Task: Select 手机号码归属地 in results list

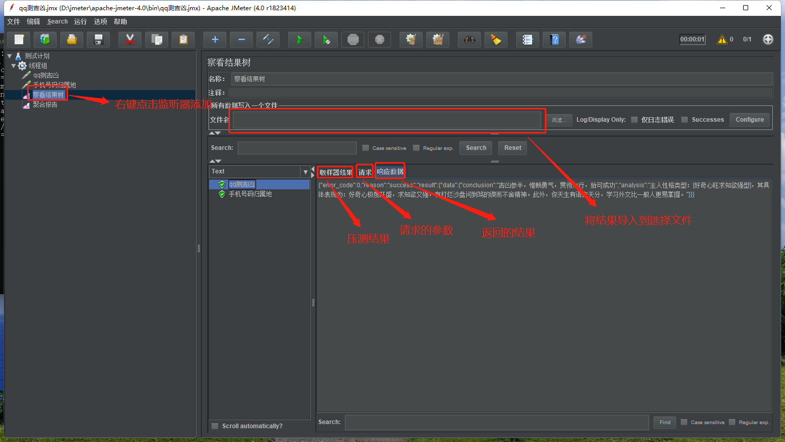Action: tap(250, 194)
